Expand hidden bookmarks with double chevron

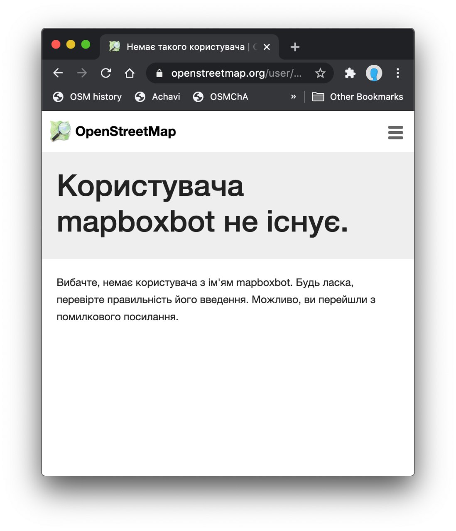pos(294,97)
